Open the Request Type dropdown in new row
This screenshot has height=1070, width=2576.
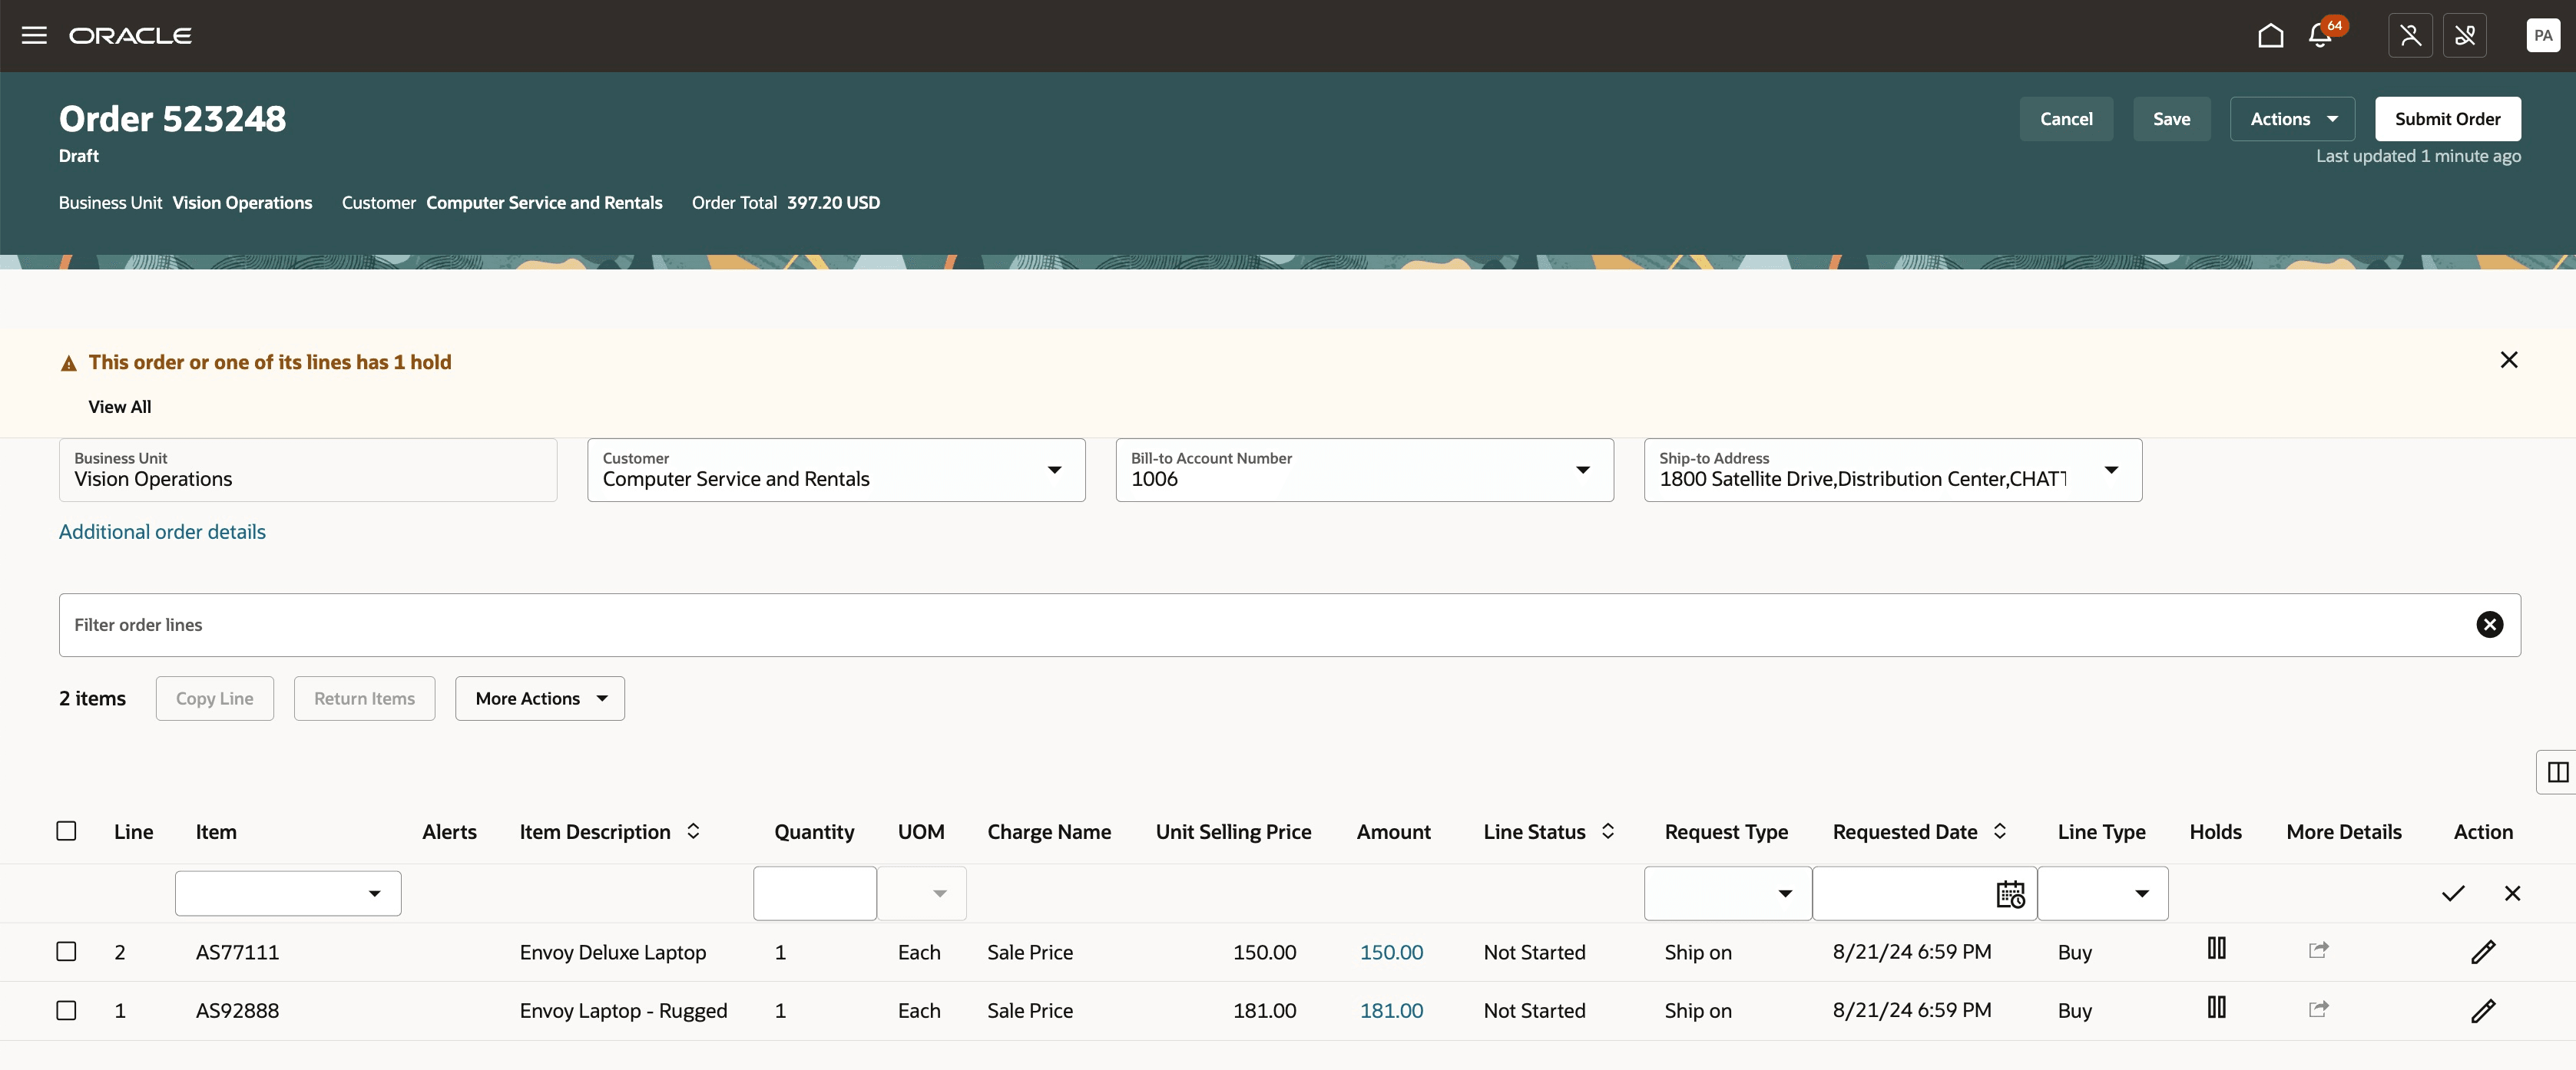click(1785, 893)
